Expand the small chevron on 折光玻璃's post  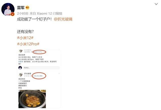click(x=59, y=73)
